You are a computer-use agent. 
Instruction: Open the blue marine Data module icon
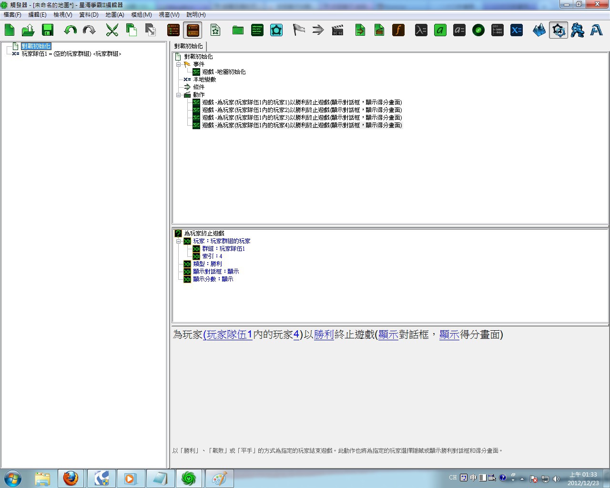point(578,30)
